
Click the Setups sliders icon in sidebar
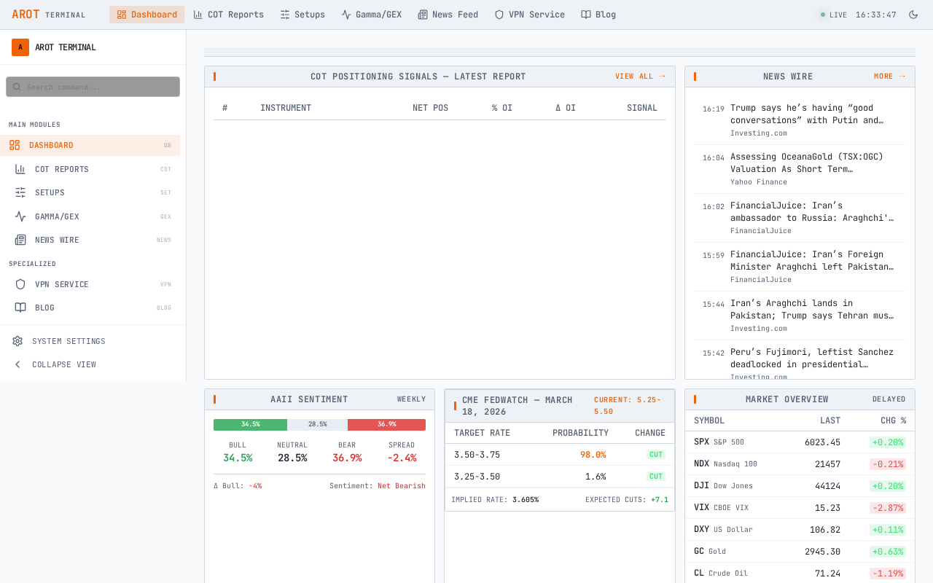click(20, 192)
